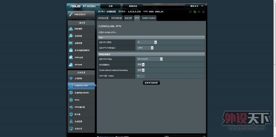Switch to the 内网地址设置 tab
Screen dimensions: 276x137
click(x=103, y=18)
